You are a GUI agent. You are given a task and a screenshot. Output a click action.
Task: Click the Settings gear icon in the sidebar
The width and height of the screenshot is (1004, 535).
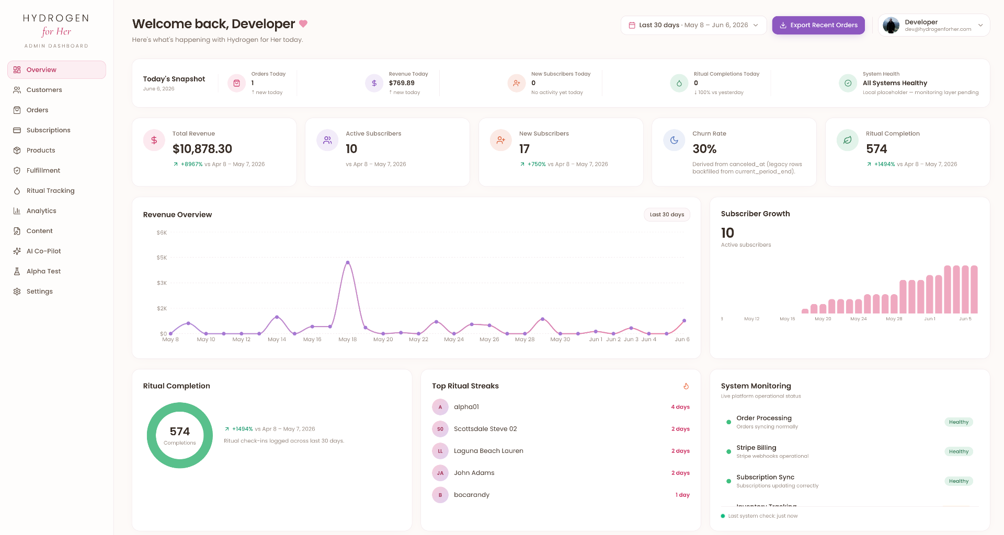pyautogui.click(x=17, y=292)
